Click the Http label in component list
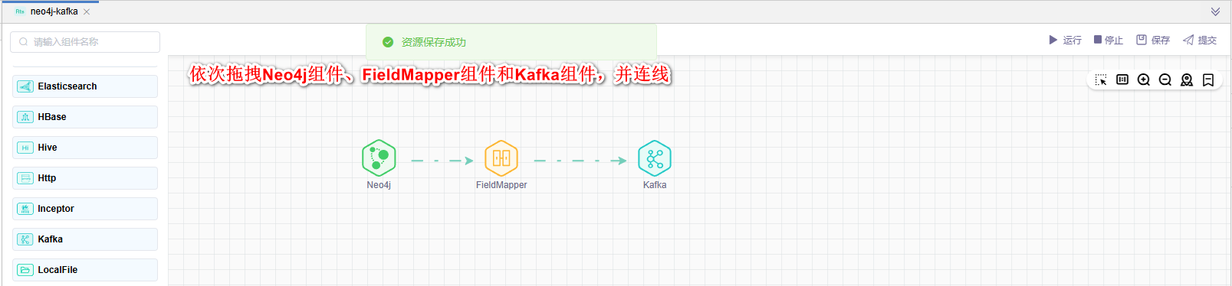1232x286 pixels. 47,178
